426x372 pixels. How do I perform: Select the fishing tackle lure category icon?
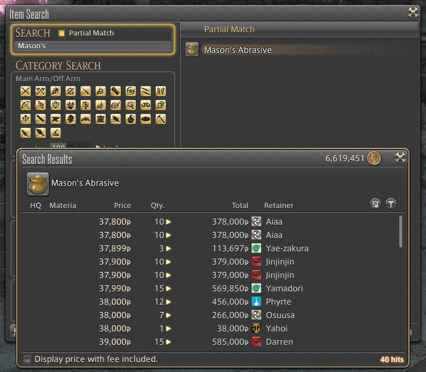pos(56,133)
